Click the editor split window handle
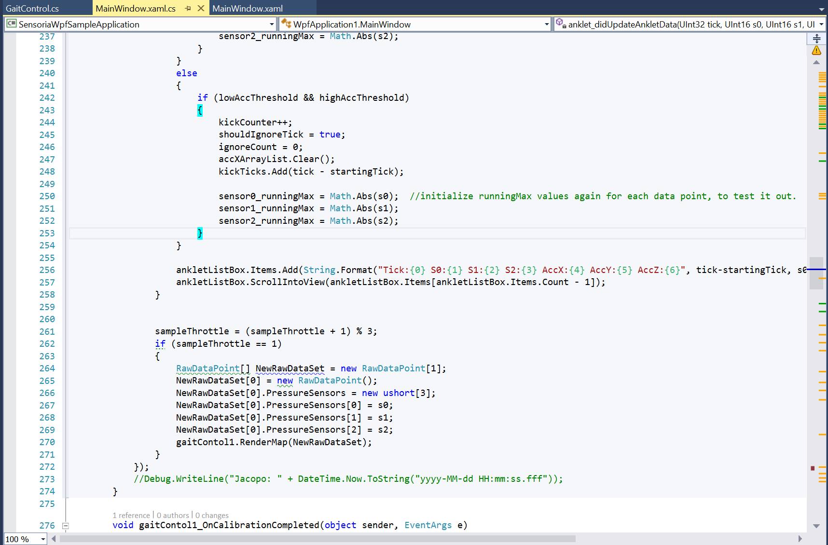Viewport: 828px width, 545px height. 816,39
